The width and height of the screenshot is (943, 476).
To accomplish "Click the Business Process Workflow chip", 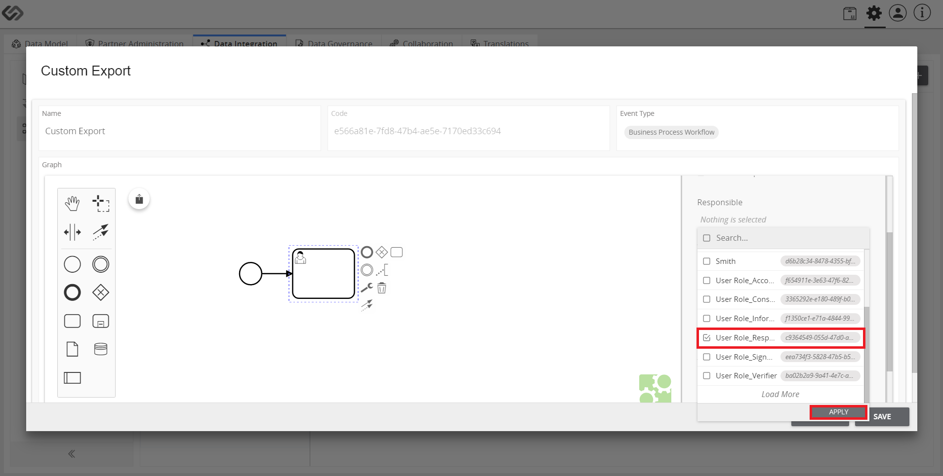I will [x=671, y=132].
